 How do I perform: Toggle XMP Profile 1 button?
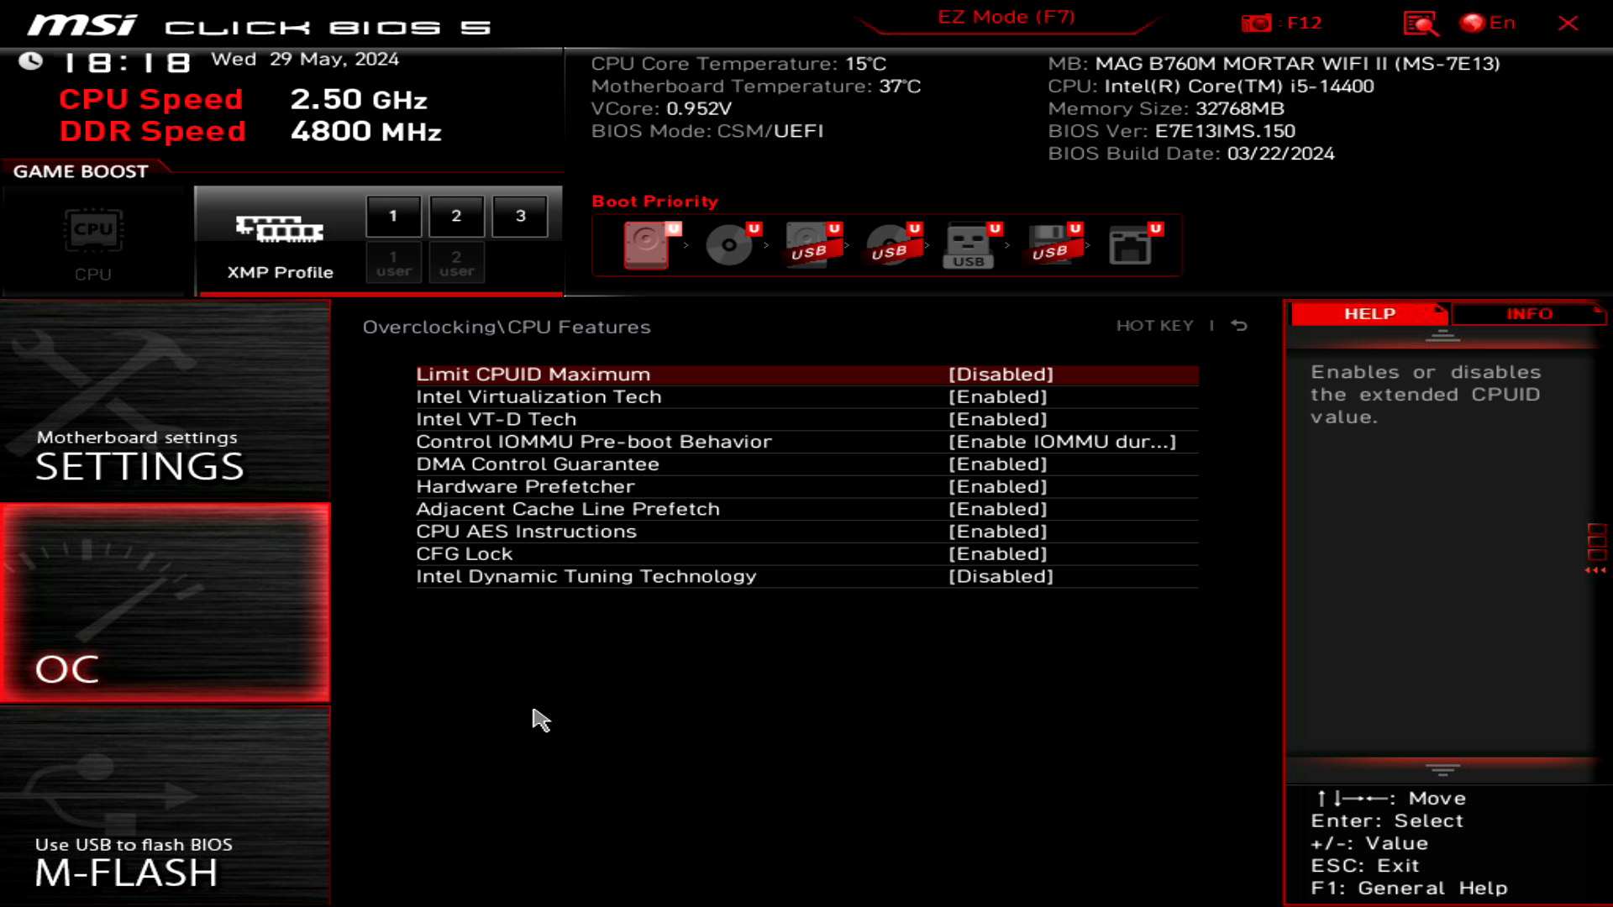(393, 216)
